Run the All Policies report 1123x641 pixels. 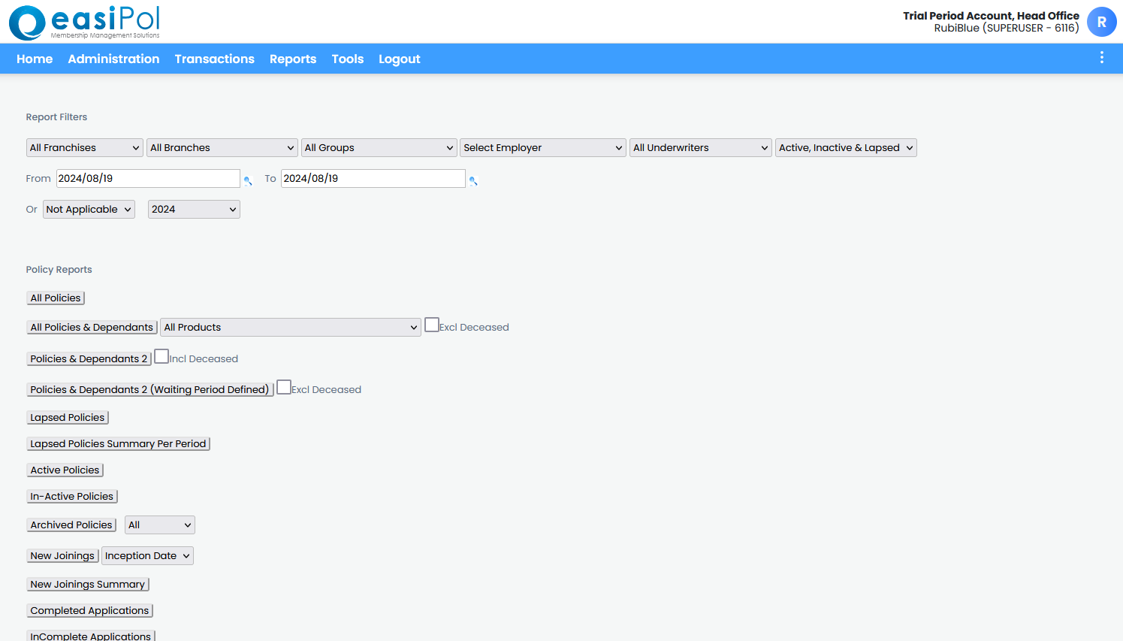55,298
